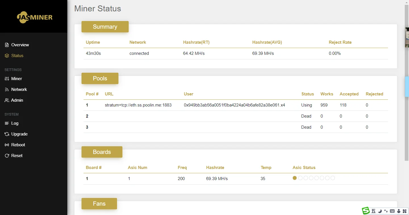Screen dimensions: 409x215
Task: Click the Boards section badge
Action: 102,152
